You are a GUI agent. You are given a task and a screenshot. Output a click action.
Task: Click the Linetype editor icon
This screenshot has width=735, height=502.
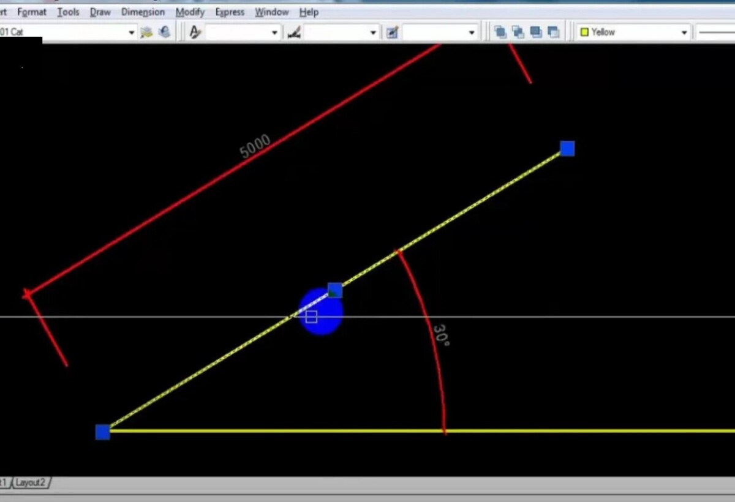[294, 32]
